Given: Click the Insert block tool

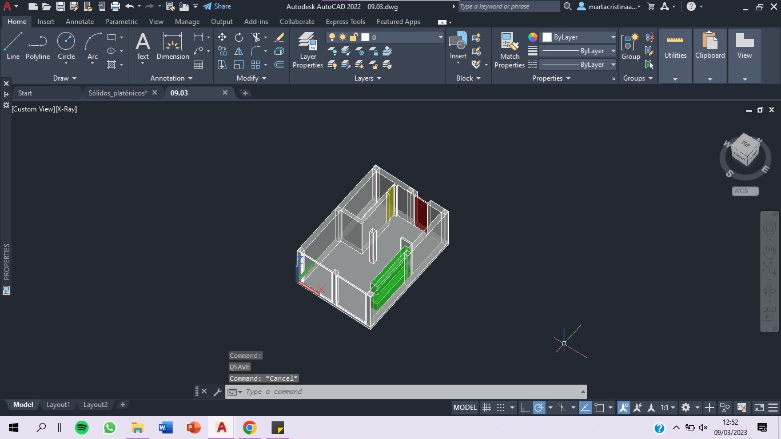Looking at the screenshot, I should click(458, 46).
